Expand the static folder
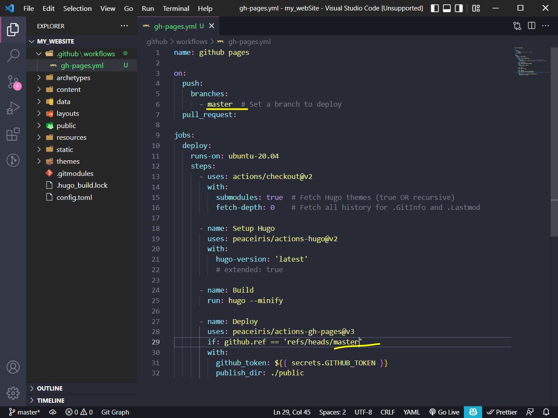 pos(82,149)
